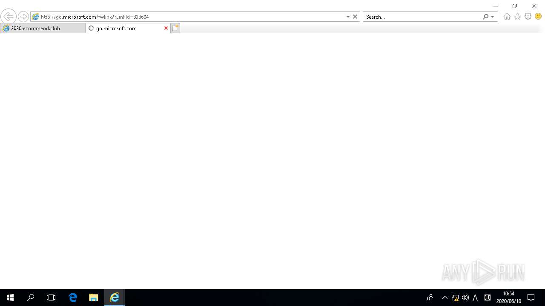This screenshot has height=306, width=545.
Task: Open the taskbar search magnifier
Action: [31, 297]
